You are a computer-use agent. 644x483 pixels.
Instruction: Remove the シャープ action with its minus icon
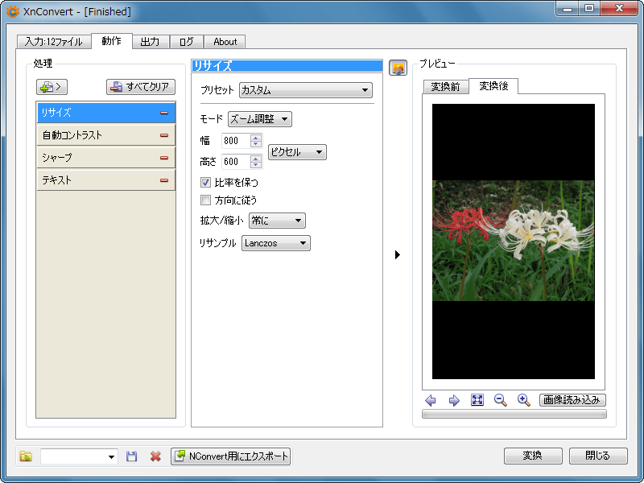164,158
